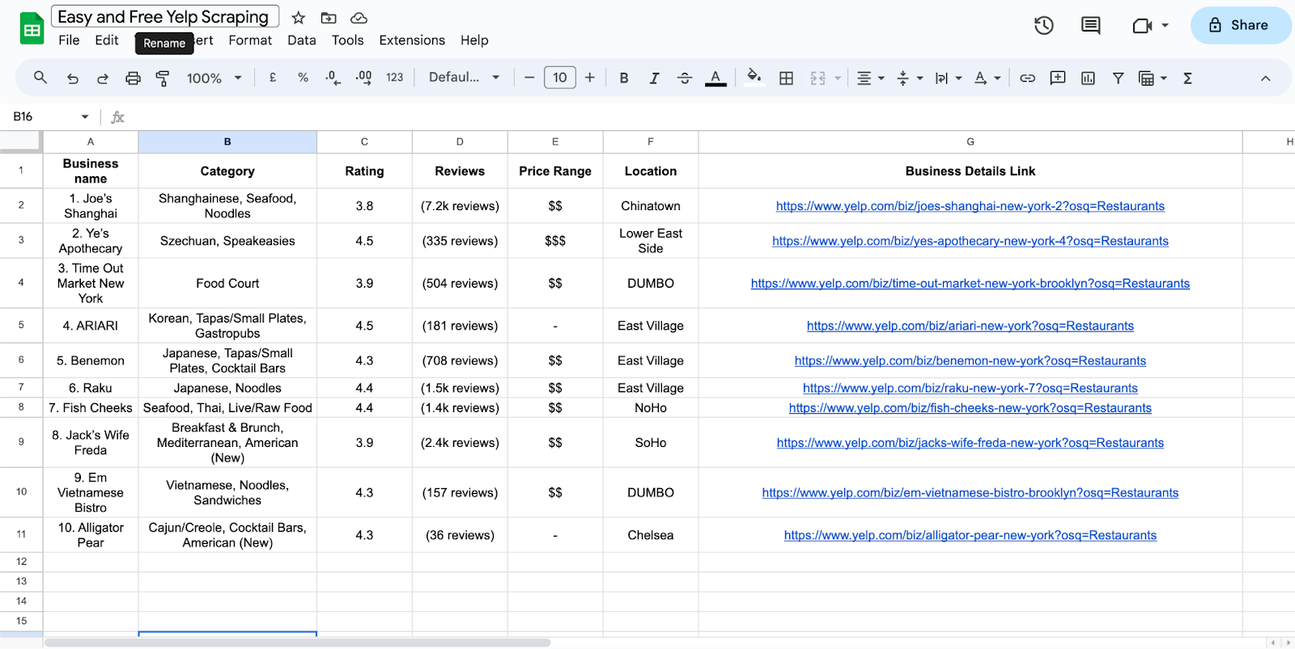
Task: Open text wrapping dropdown
Action: 949,78
